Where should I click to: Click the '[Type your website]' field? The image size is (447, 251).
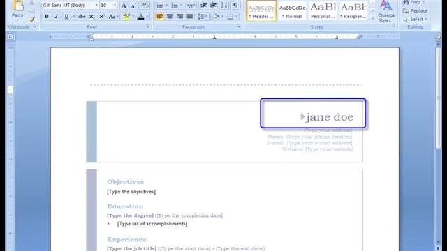329,149
